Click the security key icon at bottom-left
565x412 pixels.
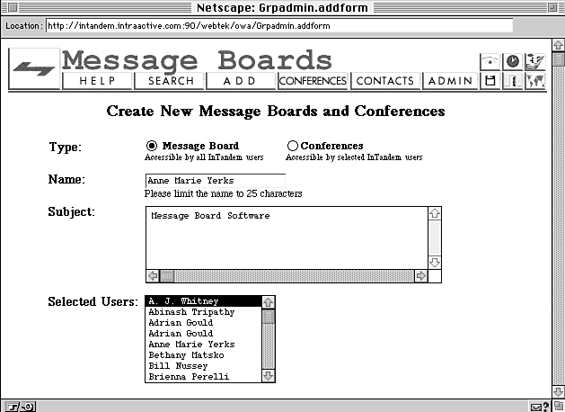click(18, 406)
